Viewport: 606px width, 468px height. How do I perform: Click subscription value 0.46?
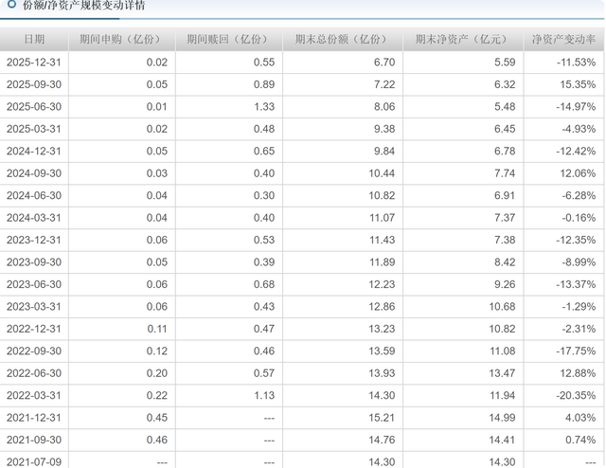(x=157, y=441)
